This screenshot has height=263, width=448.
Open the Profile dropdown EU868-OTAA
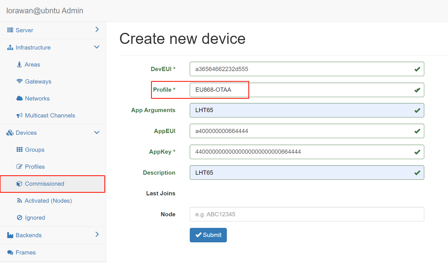coord(307,90)
